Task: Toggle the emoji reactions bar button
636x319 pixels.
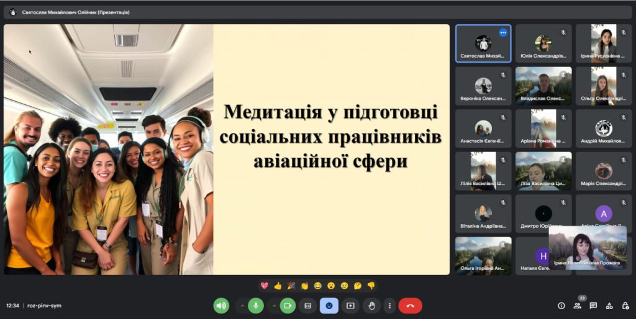Action: click(x=329, y=305)
